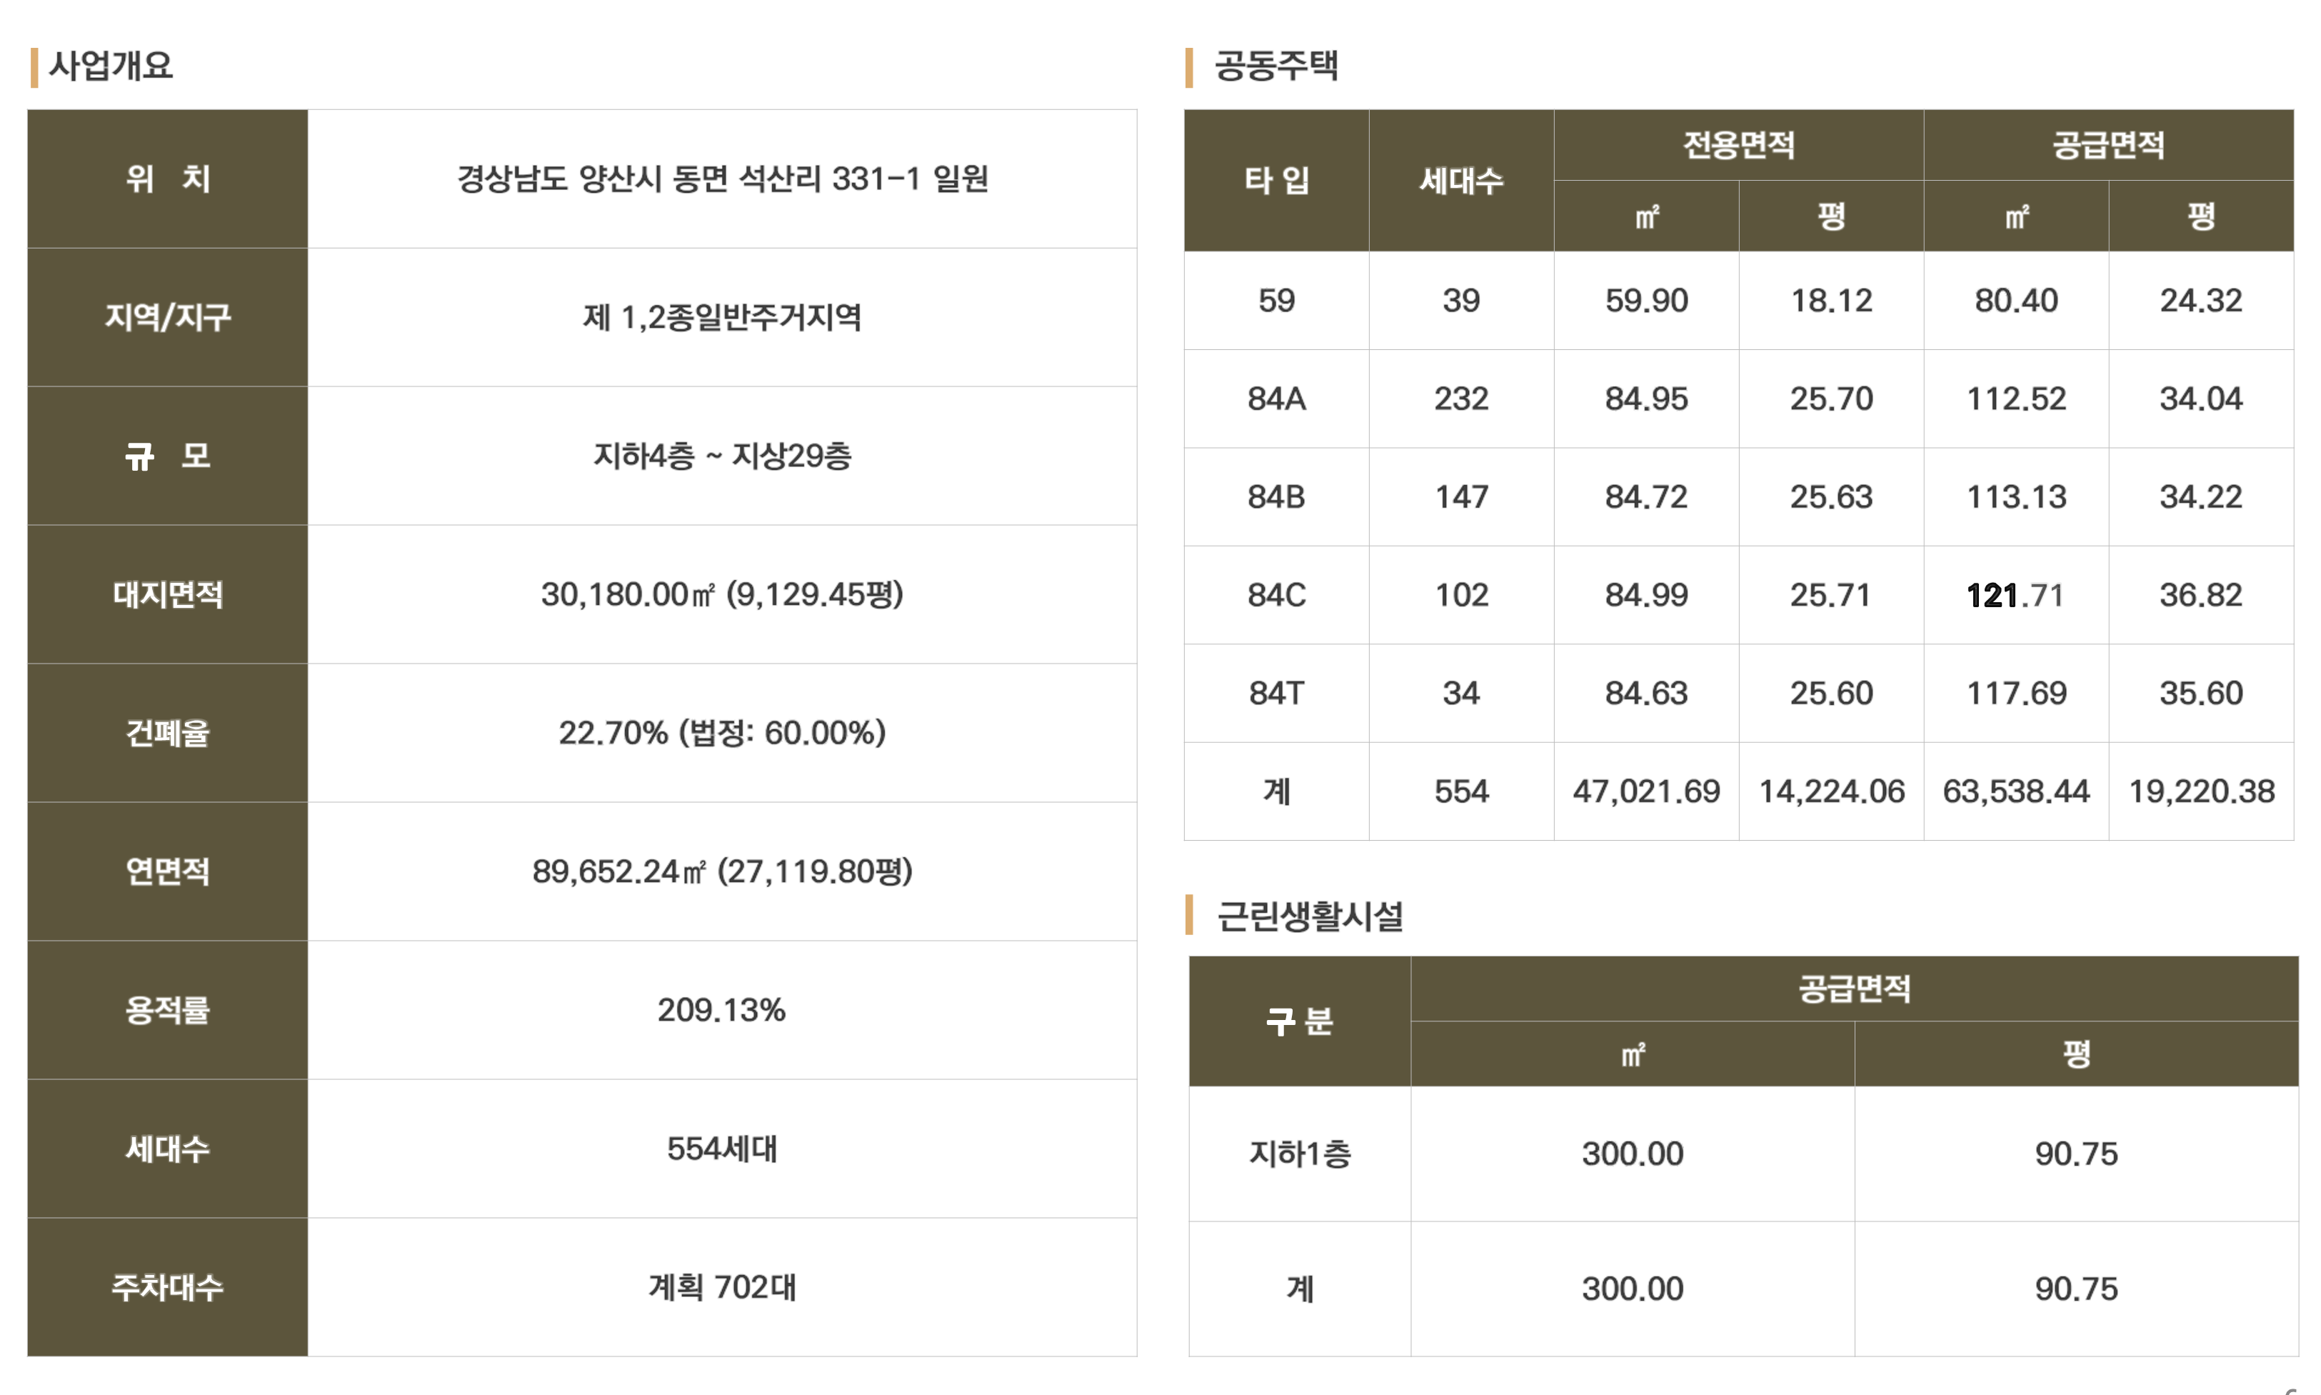
Task: Select the 타입 column header cell
Action: [1276, 179]
